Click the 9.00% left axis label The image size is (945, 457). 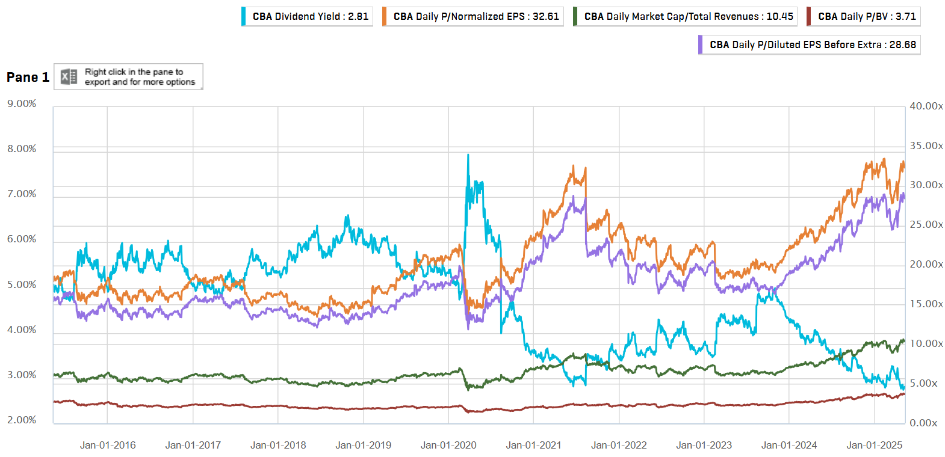[x=22, y=104]
